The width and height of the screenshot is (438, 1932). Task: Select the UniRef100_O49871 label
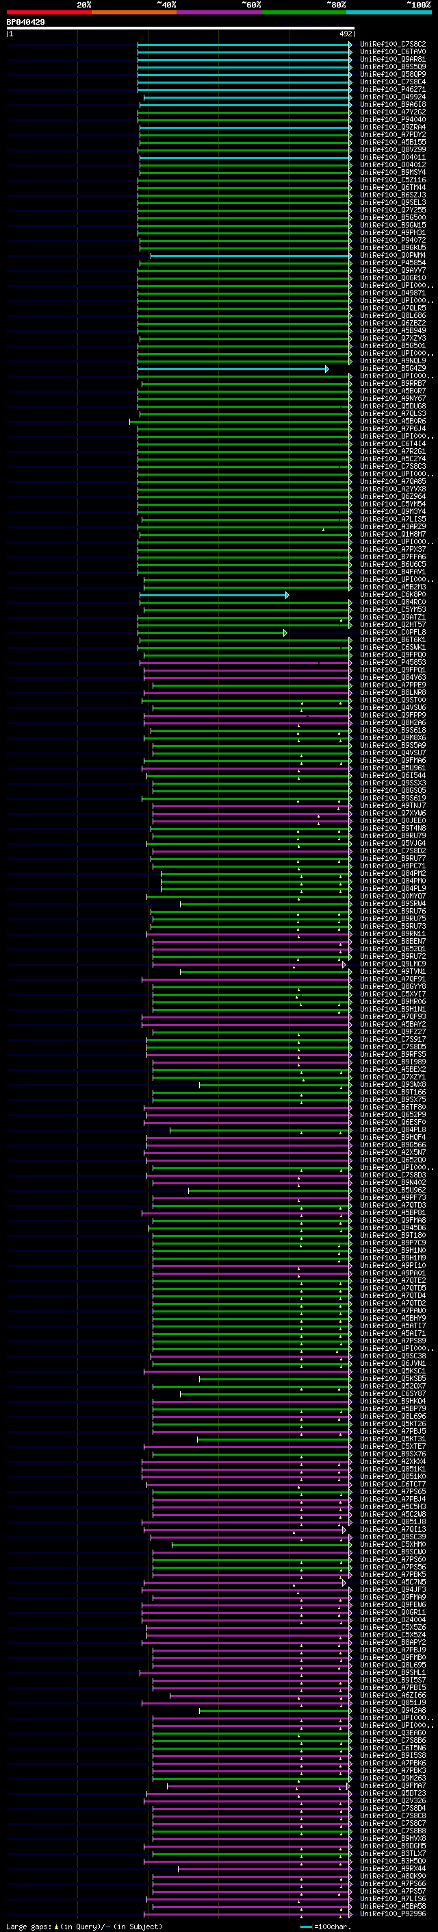pyautogui.click(x=392, y=293)
